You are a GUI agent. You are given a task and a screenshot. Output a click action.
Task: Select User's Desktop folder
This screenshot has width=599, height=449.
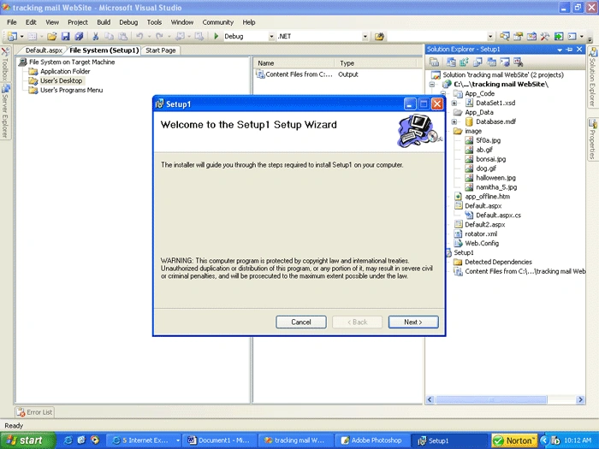click(x=61, y=81)
